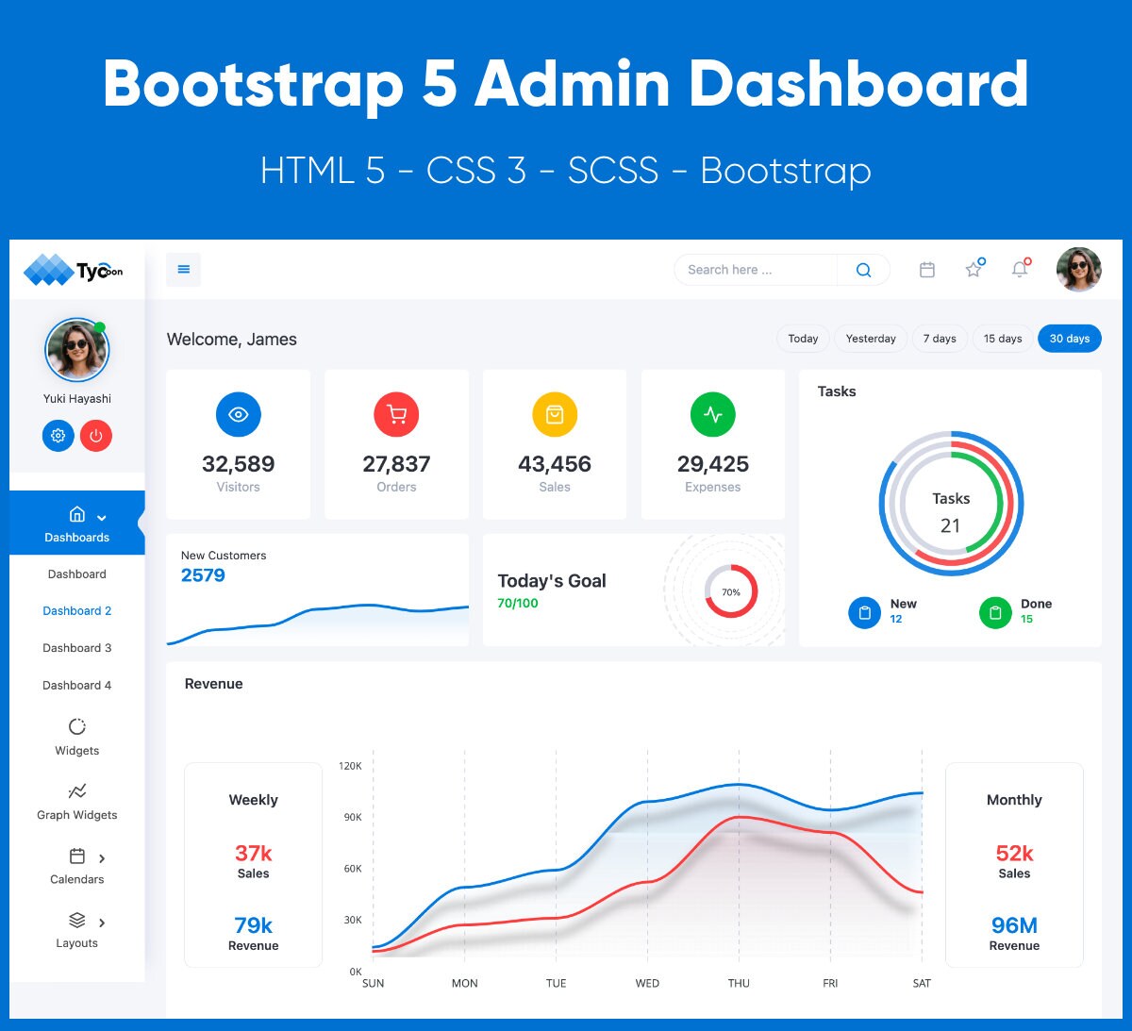This screenshot has height=1031, width=1132.
Task: Toggle the sidebar with the hamburger menu
Action: (x=183, y=269)
